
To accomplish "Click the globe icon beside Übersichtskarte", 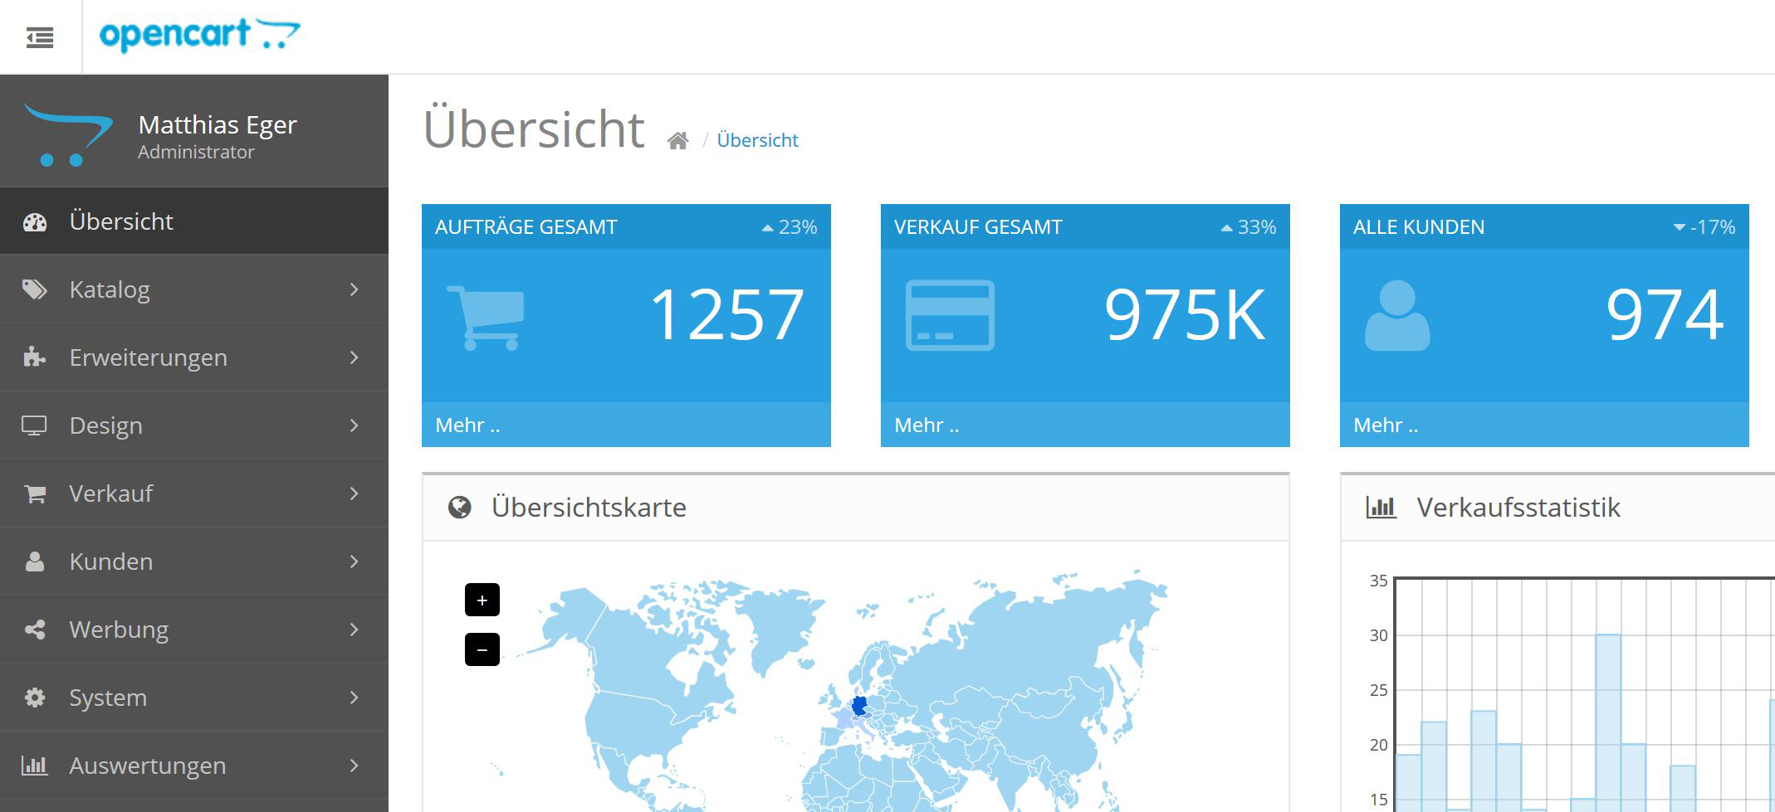I will tap(459, 508).
